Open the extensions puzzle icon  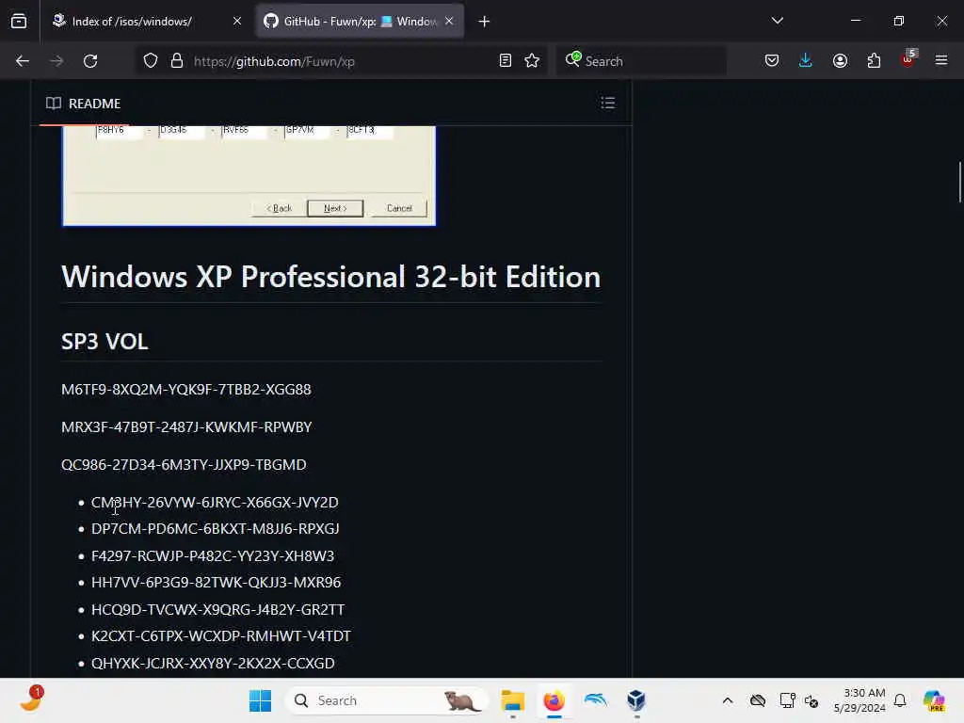pos(874,60)
